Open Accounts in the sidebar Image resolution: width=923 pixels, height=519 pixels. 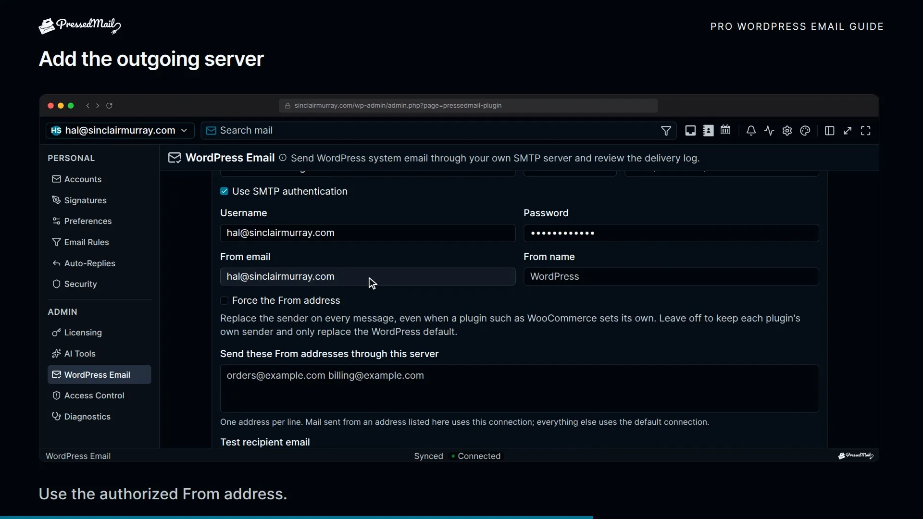100,179
